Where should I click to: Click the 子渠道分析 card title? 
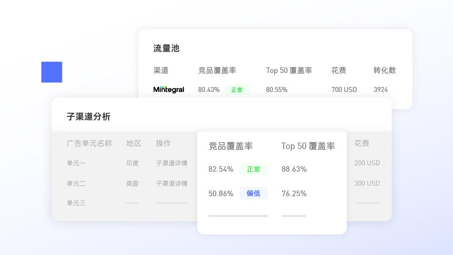(x=88, y=116)
